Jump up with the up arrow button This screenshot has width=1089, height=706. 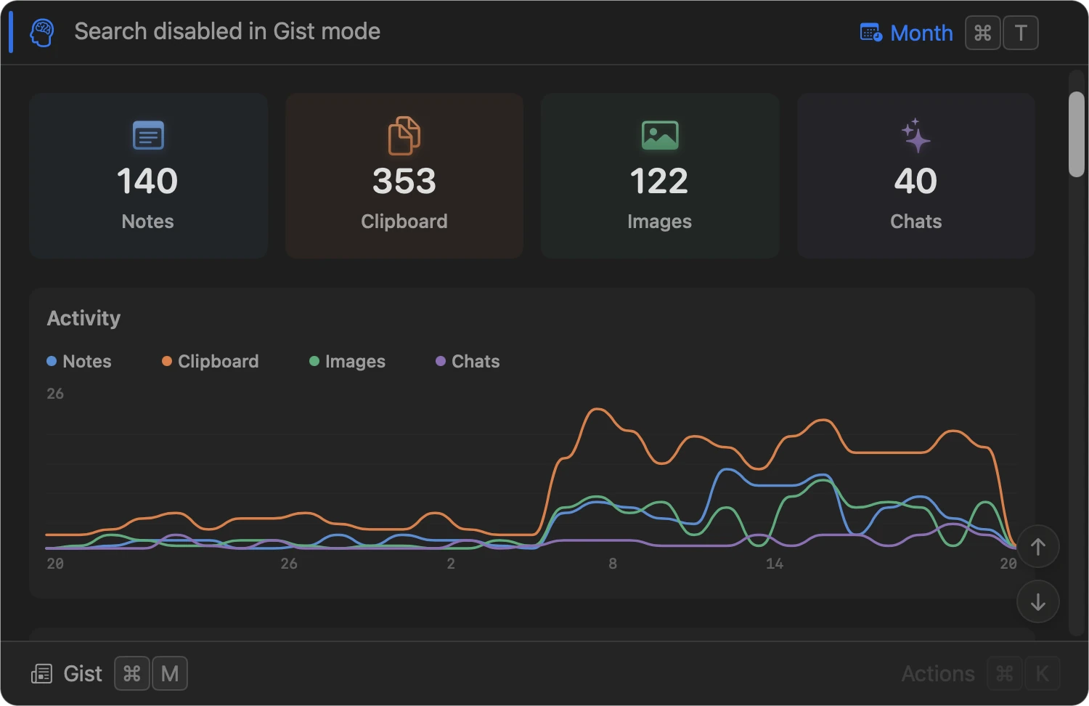coord(1038,546)
